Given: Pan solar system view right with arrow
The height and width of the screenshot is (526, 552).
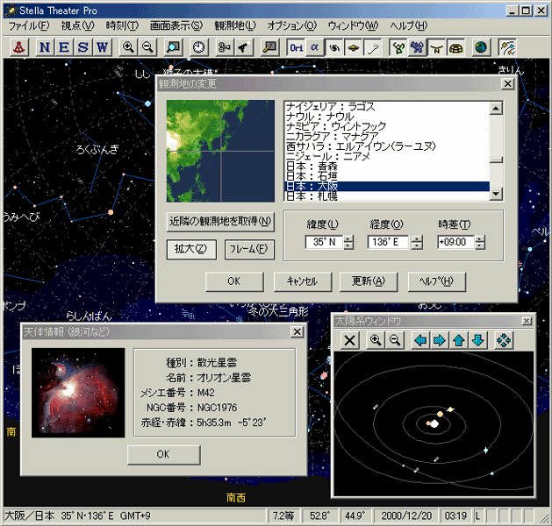Looking at the screenshot, I should point(440,340).
